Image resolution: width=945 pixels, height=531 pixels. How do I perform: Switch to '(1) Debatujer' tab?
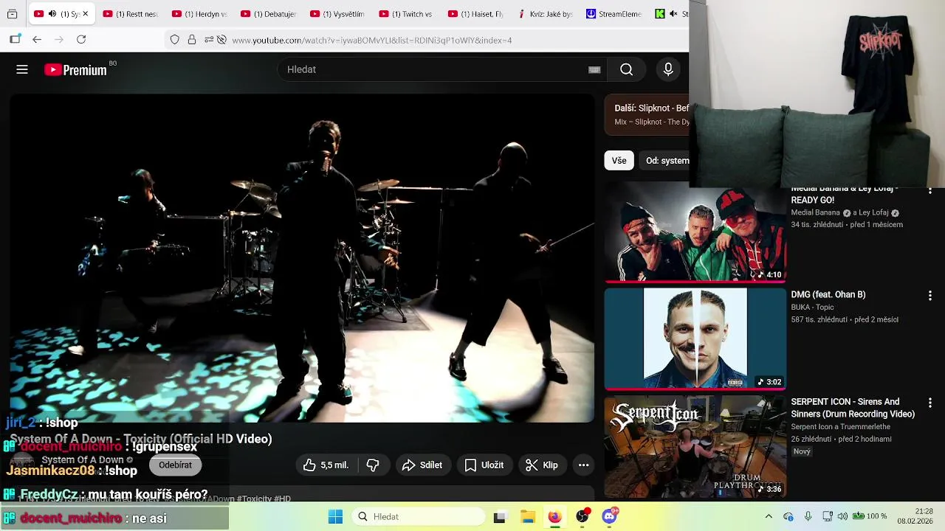268,14
